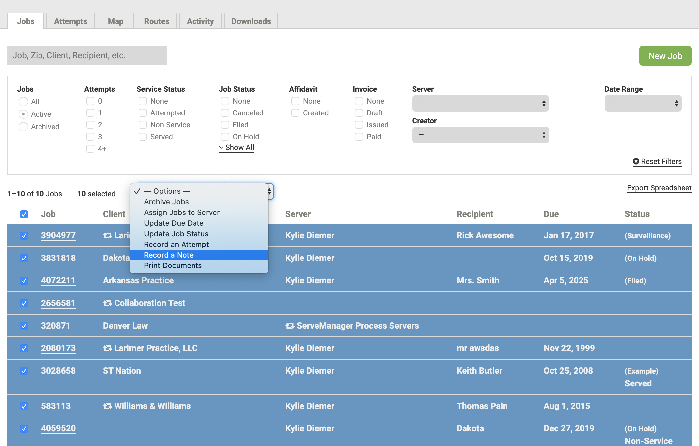Screen dimensions: 699x446
Task: Click the Reset Filters circle-x icon
Action: pos(636,161)
